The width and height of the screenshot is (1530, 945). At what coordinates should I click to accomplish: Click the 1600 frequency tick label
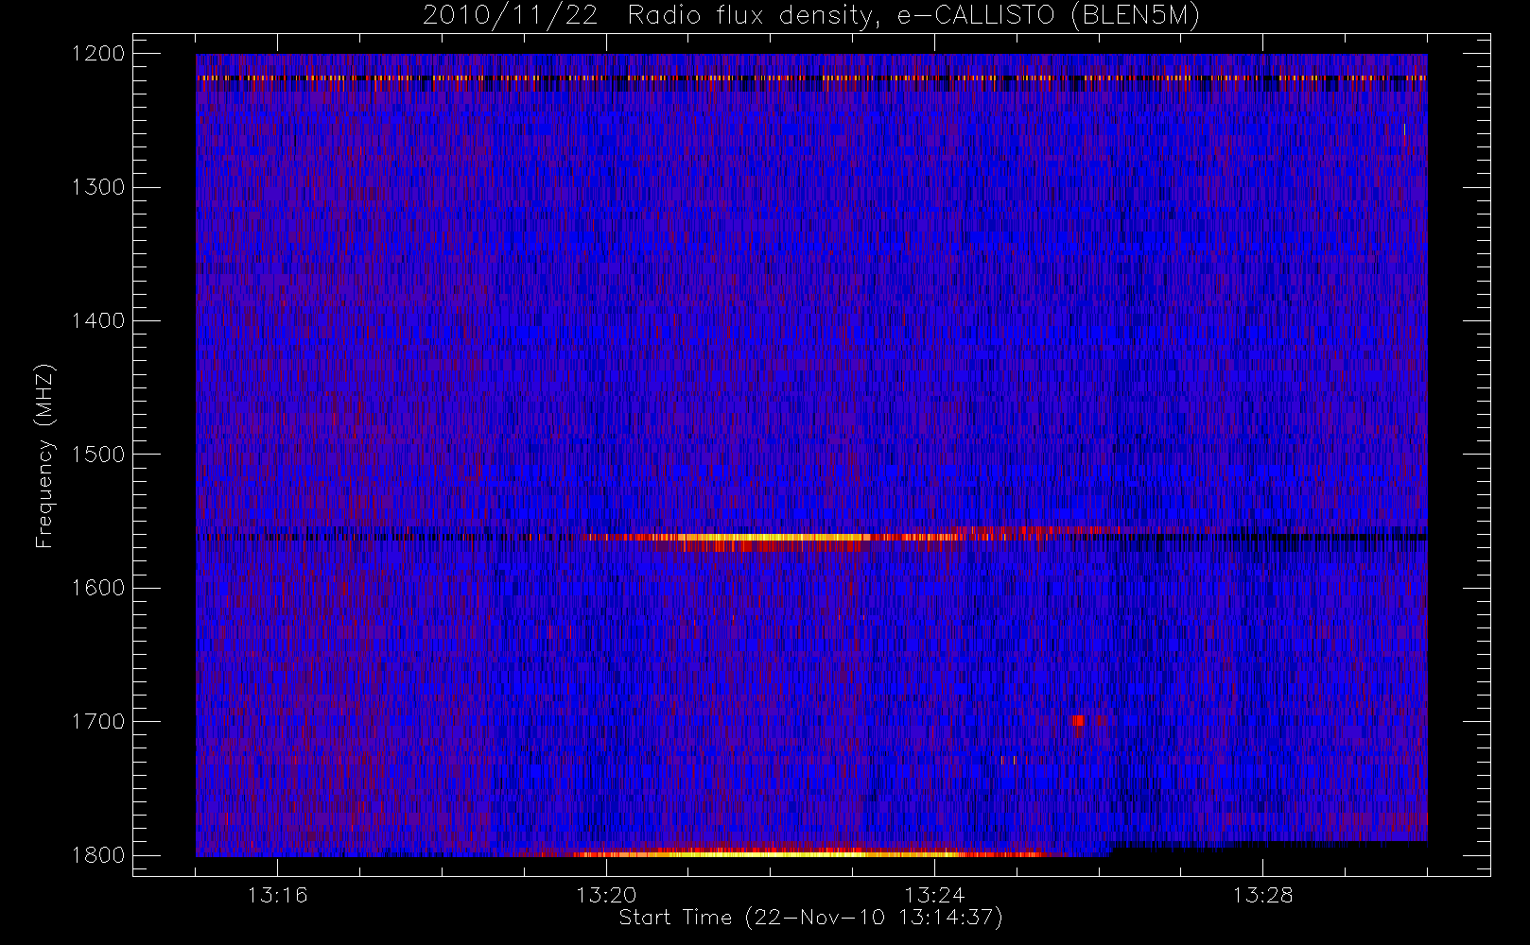(98, 588)
